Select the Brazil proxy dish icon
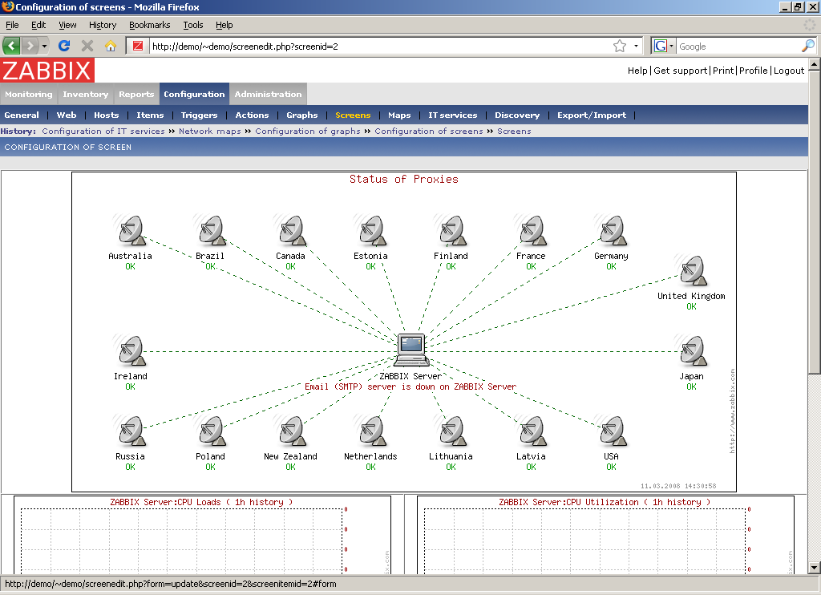 pos(211,230)
